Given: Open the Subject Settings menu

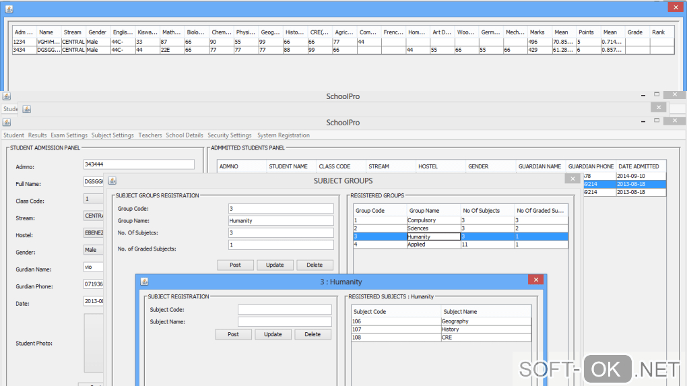Looking at the screenshot, I should click(112, 135).
